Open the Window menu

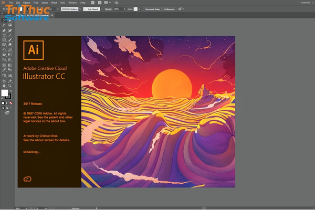point(72,3)
